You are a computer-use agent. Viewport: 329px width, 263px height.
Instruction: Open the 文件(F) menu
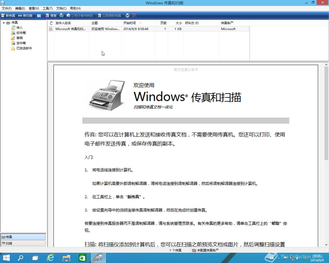coord(7,8)
